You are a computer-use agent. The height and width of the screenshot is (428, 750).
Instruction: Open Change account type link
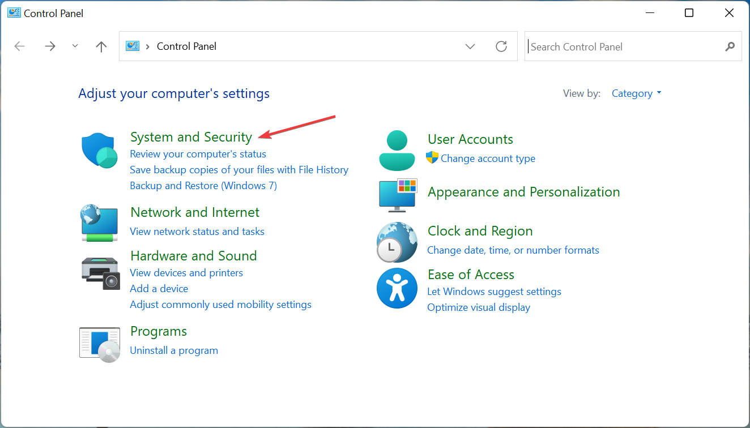(x=488, y=159)
